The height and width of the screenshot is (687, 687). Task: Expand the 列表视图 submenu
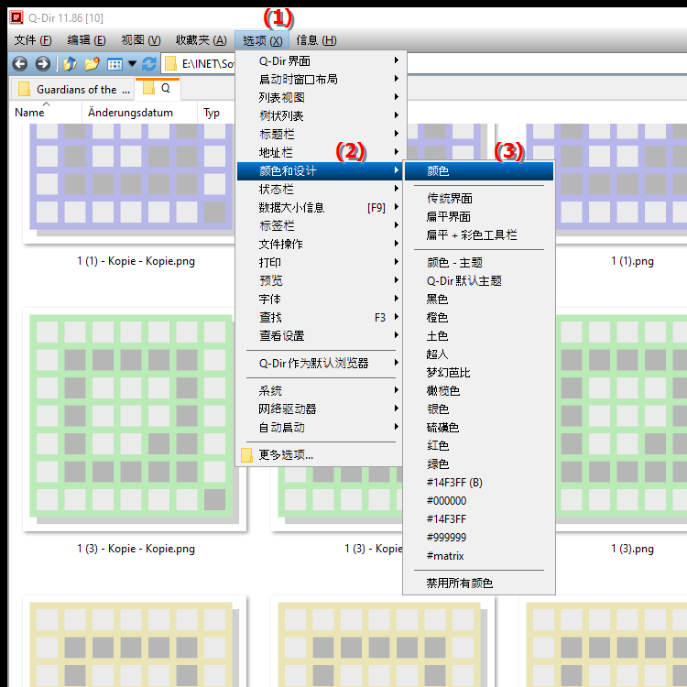[x=319, y=97]
